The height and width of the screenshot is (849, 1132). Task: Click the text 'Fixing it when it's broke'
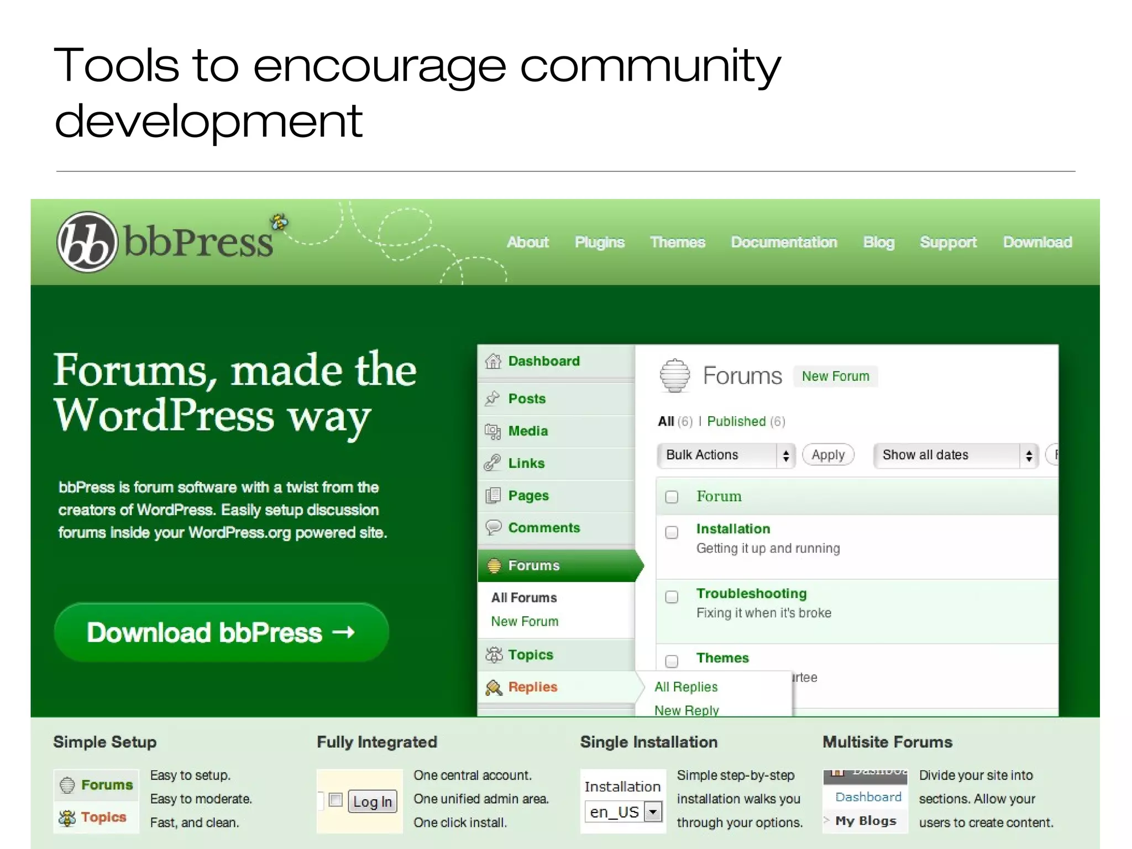(763, 613)
